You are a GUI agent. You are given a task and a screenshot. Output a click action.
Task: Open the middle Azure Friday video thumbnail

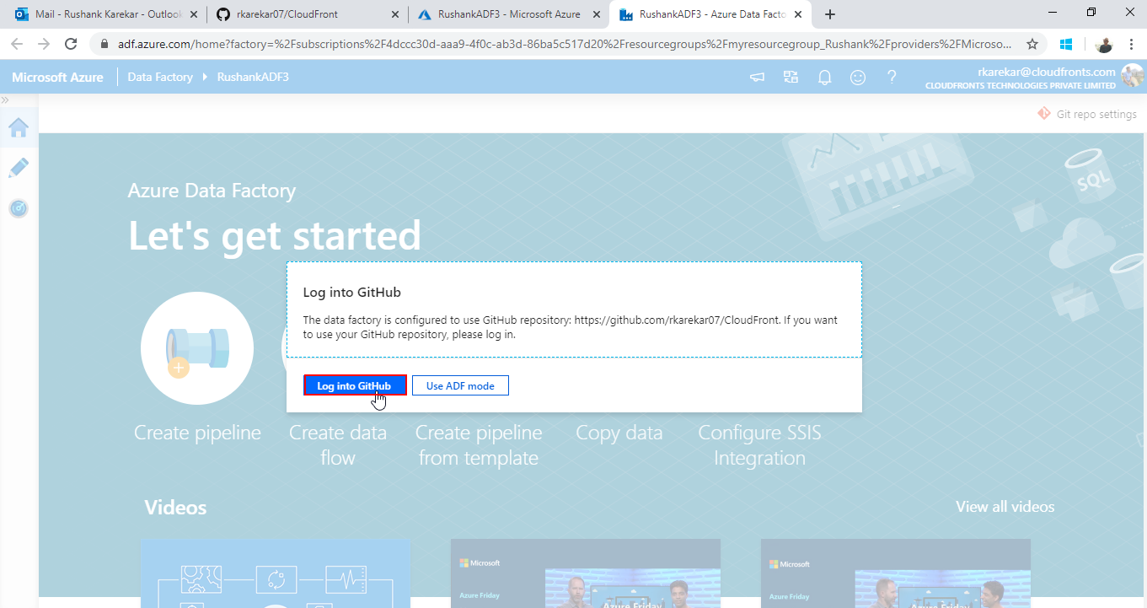pos(586,573)
